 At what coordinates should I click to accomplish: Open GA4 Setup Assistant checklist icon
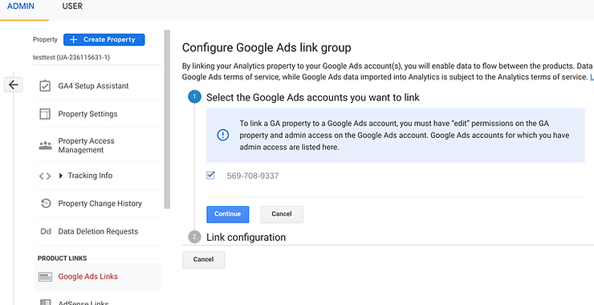pyautogui.click(x=45, y=86)
